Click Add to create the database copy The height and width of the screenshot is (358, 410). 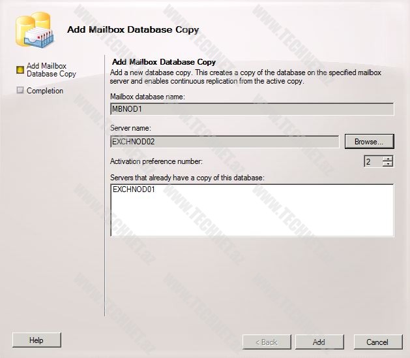coord(319,342)
